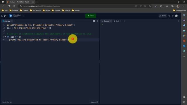Open the browser tab actions menu icon
Image resolution: width=187 pixels, height=105 pixels.
[3, 2]
